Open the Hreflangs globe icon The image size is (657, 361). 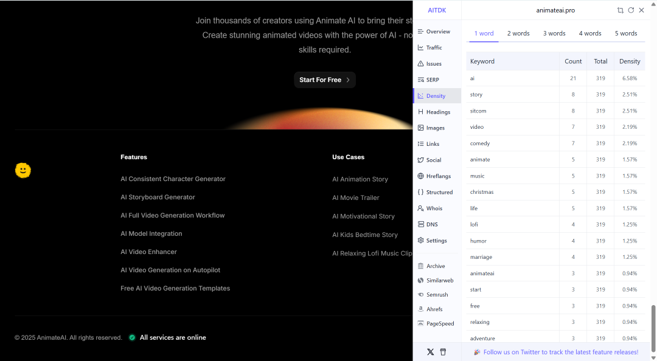pos(420,176)
